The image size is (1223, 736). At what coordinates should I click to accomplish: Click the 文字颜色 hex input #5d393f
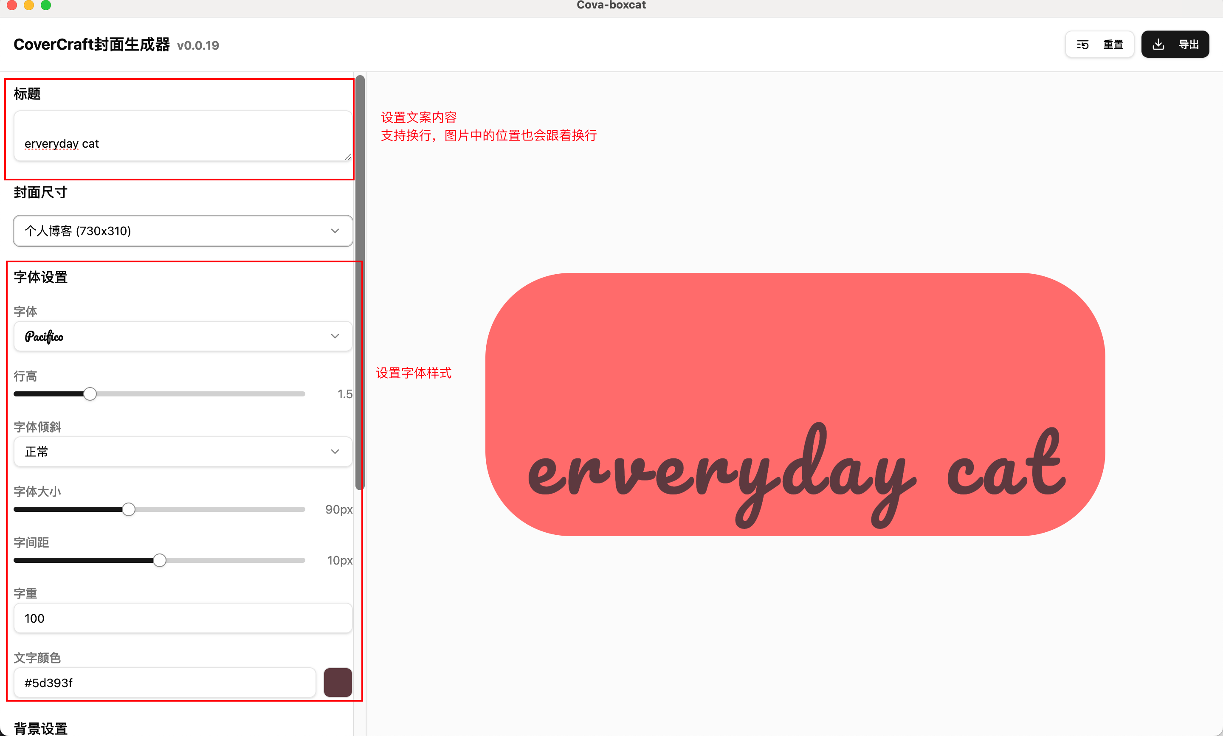click(165, 683)
